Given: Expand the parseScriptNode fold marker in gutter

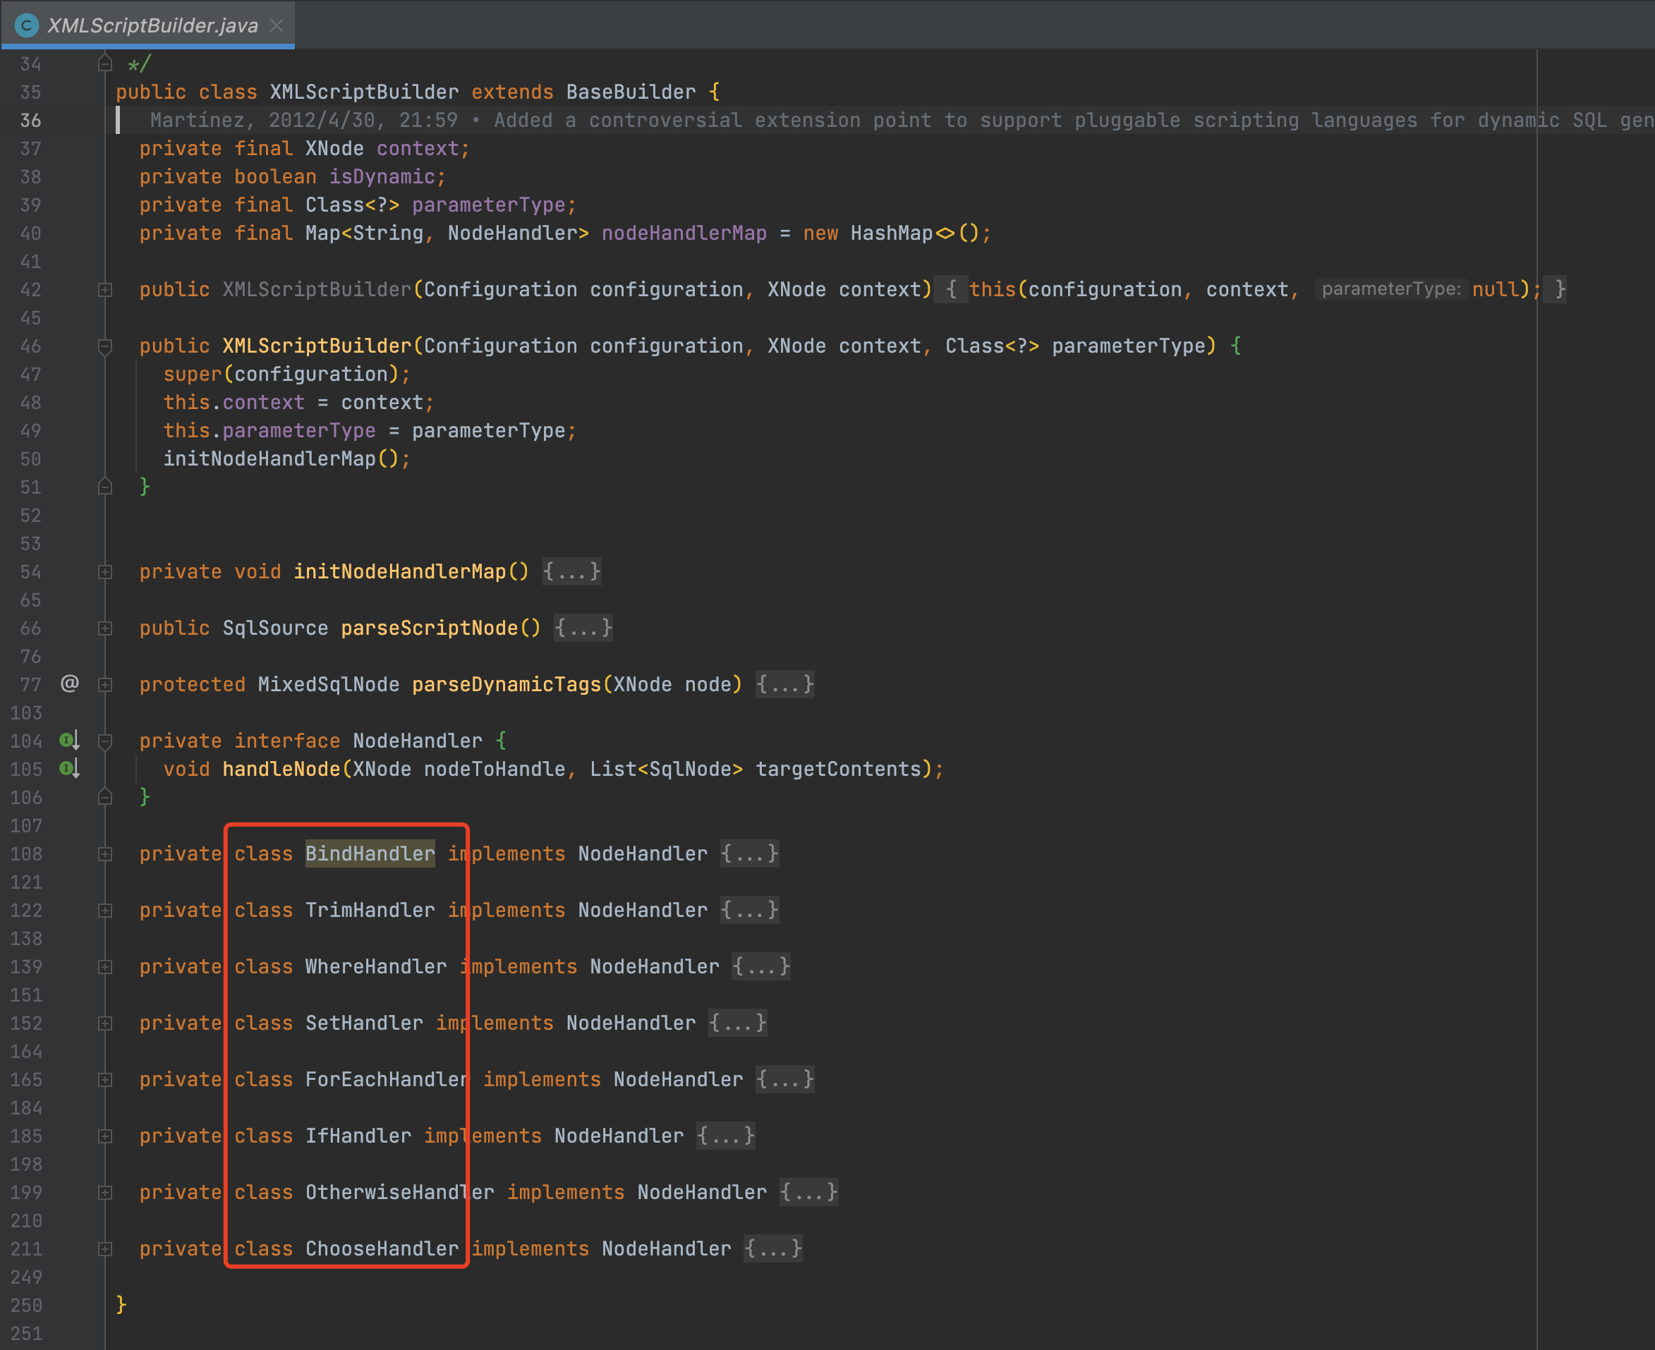Looking at the screenshot, I should (105, 628).
